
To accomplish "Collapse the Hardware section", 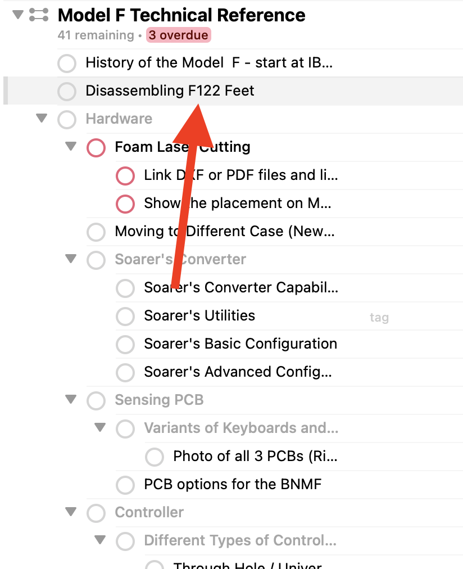I will (x=41, y=119).
